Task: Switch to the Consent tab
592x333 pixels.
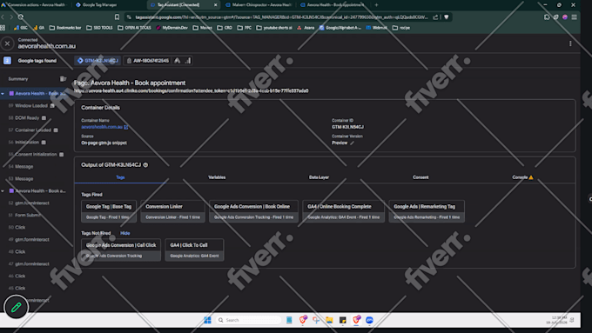Action: tap(420, 177)
